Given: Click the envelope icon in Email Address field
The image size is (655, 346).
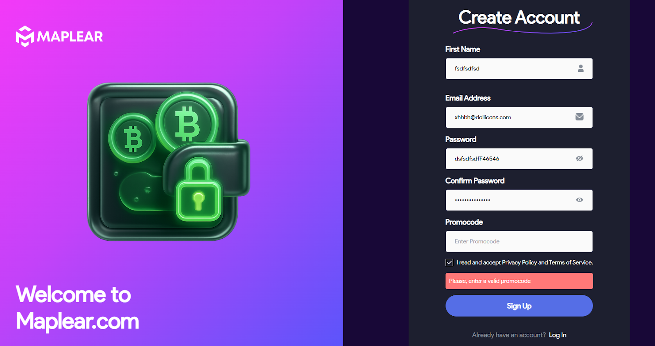Looking at the screenshot, I should coord(579,117).
